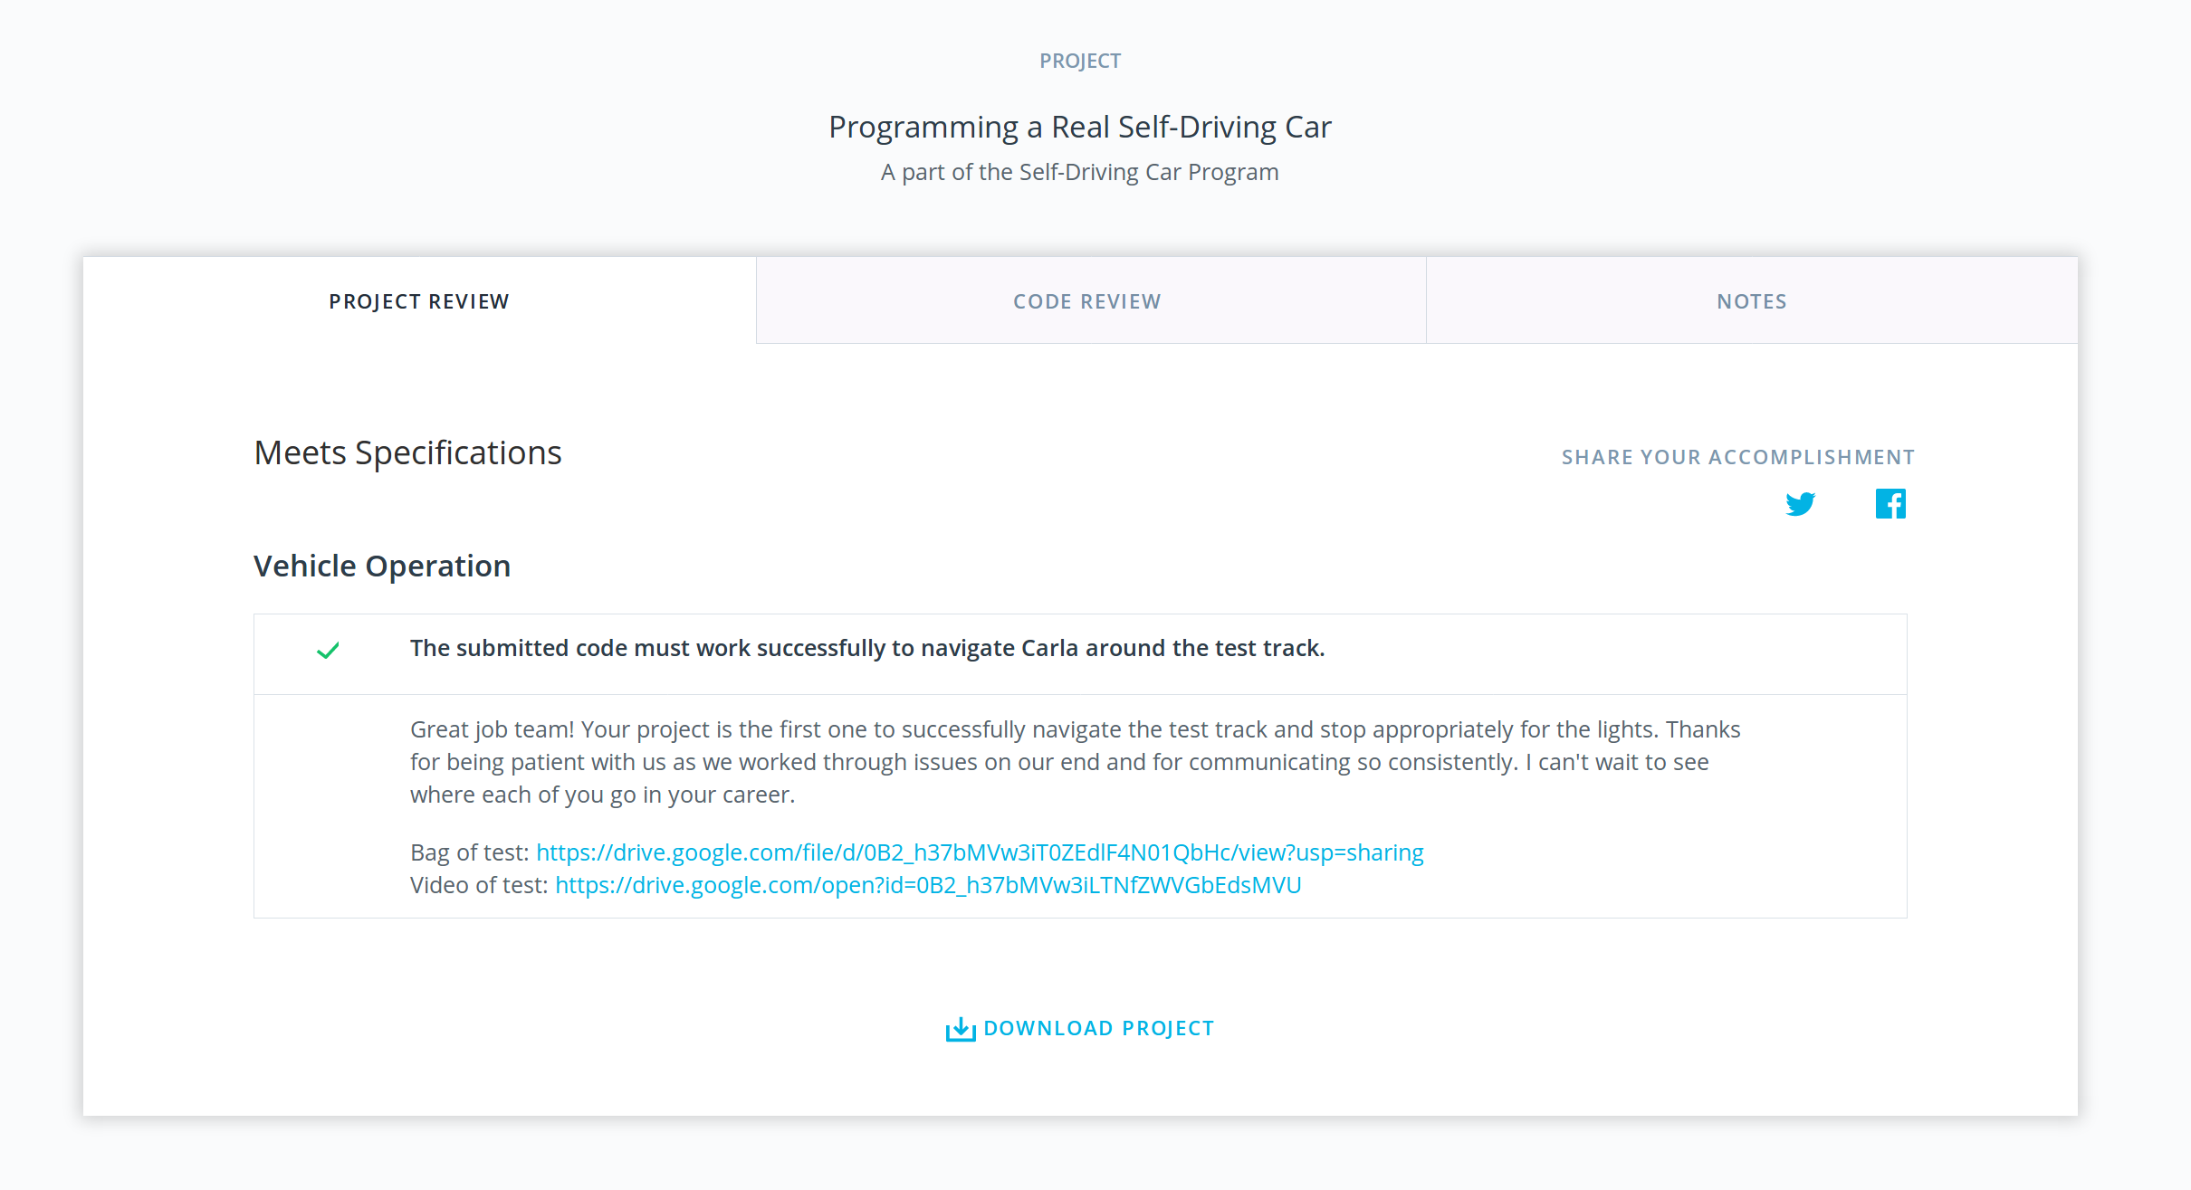
Task: Click the 'Video of test:' label text
Action: pyautogui.click(x=479, y=885)
